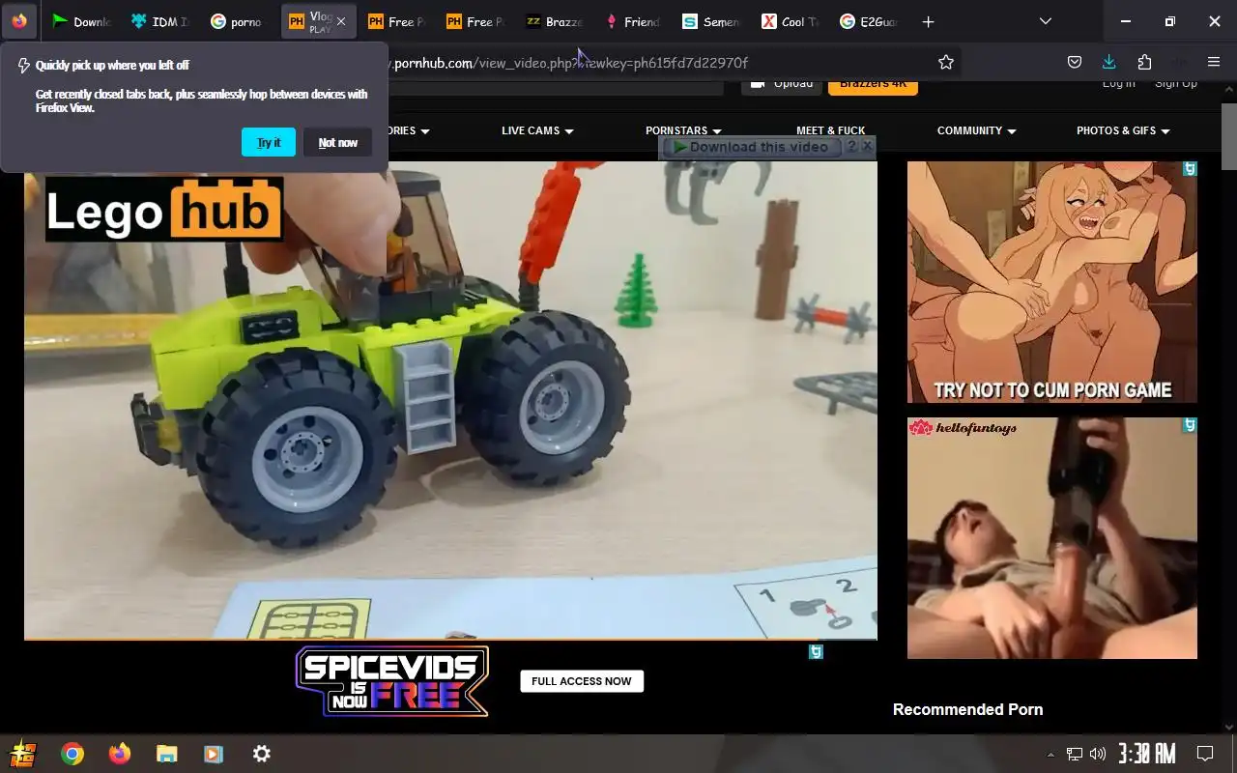Open File Explorer from the taskbar
Image resolution: width=1237 pixels, height=773 pixels.
[167, 754]
